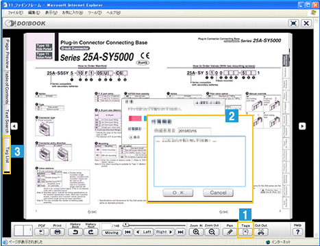Screen dimensions: 320x246
Task: Select the Pen tool icon
Action: click(x=230, y=232)
